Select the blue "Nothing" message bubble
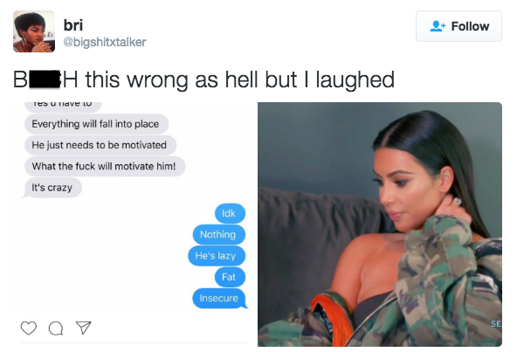 (x=219, y=235)
